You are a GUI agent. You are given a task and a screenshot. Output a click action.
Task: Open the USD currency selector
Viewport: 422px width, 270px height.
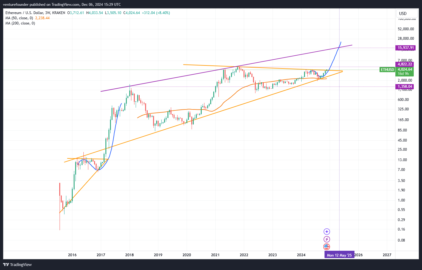406,13
